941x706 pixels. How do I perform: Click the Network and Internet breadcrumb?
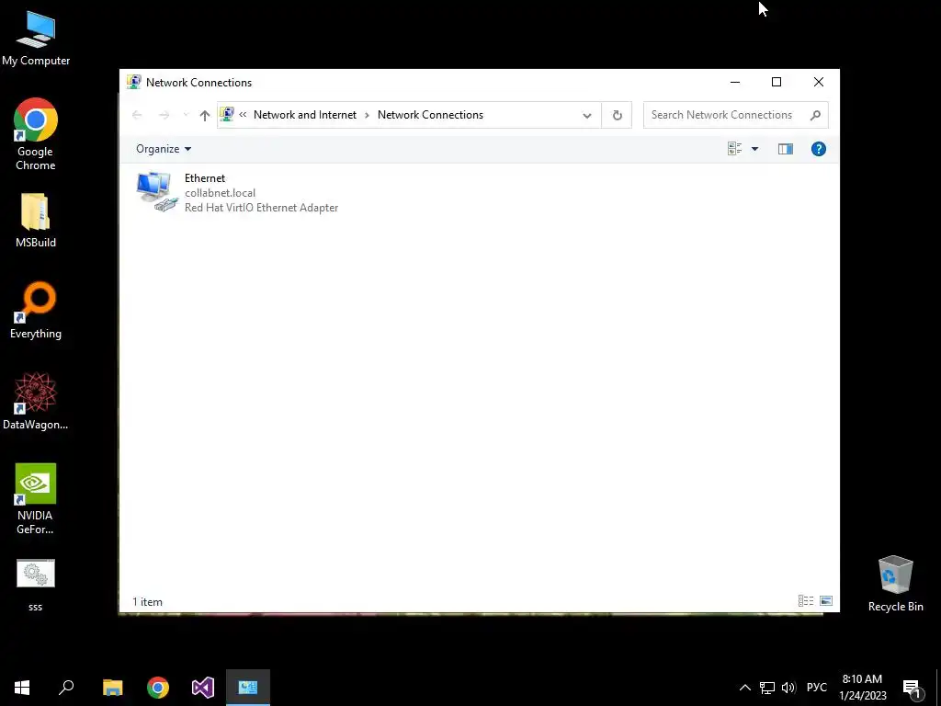305,115
